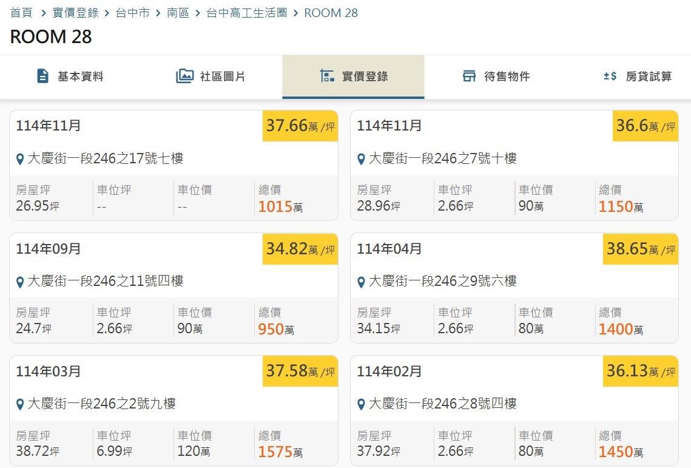Click the 待售物件 storefront icon
The height and width of the screenshot is (468, 691).
[469, 76]
